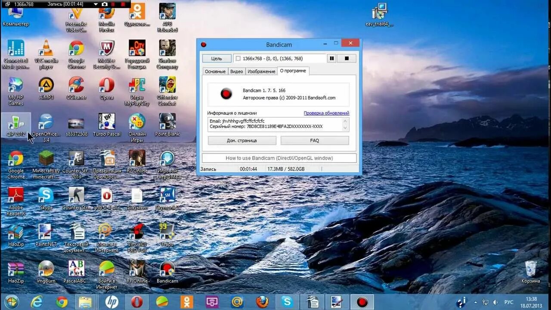Open Mail.ru agent @ taskbar icon
This screenshot has width=551, height=310.
click(x=237, y=302)
